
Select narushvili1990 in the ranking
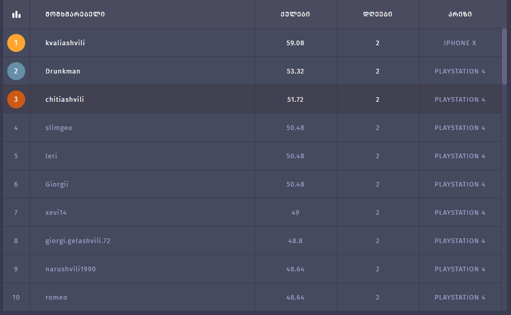coord(70,269)
